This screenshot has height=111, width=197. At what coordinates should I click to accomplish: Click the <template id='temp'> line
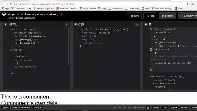[22, 29]
